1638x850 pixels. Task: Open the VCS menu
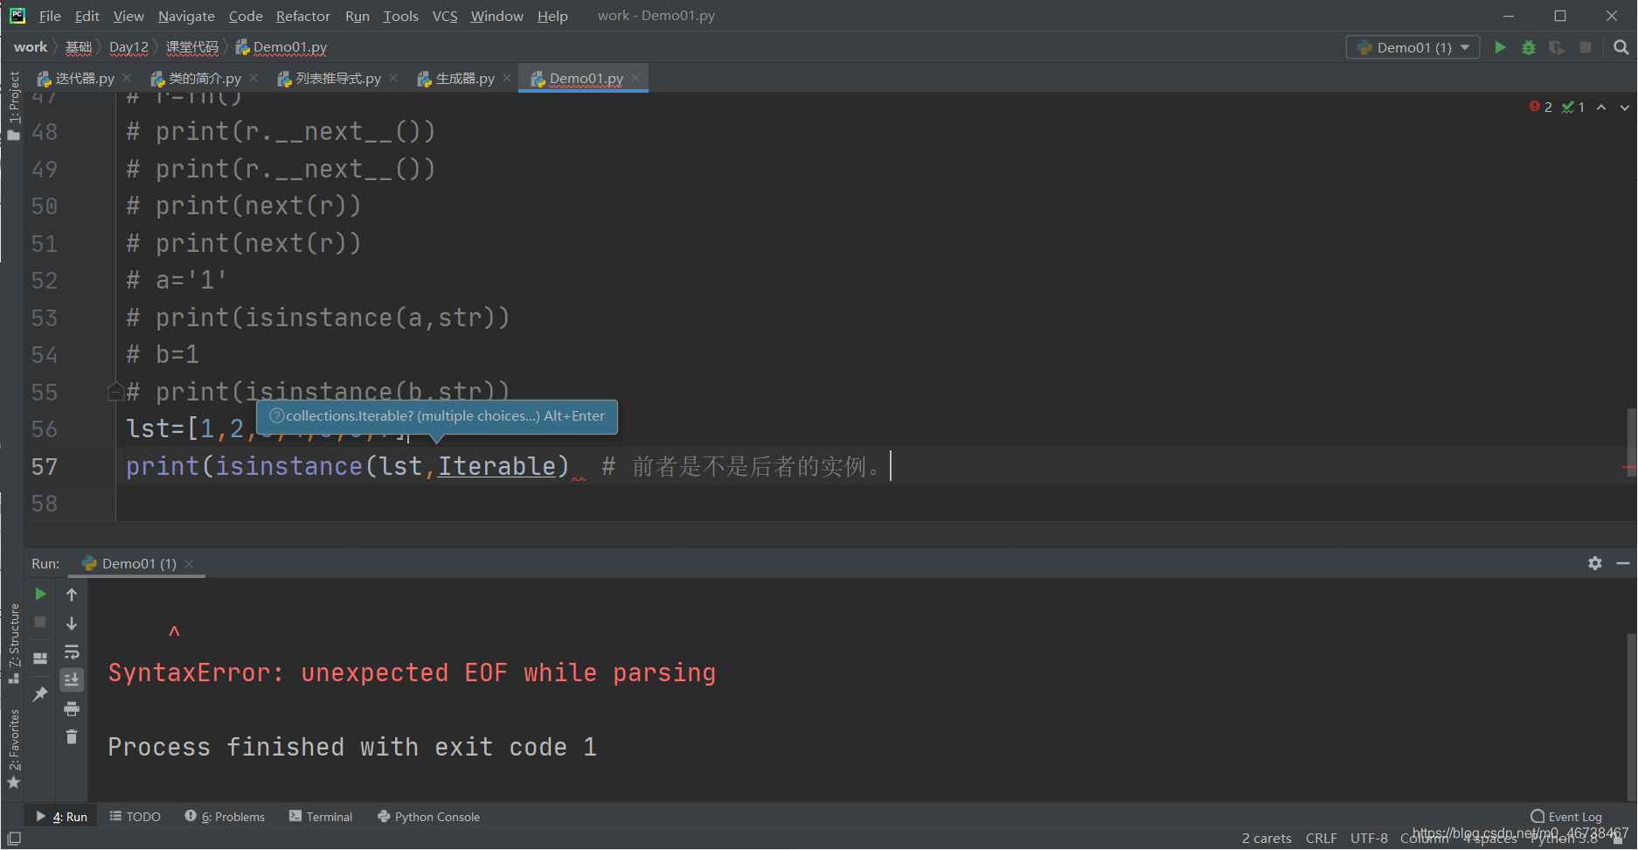pos(445,16)
